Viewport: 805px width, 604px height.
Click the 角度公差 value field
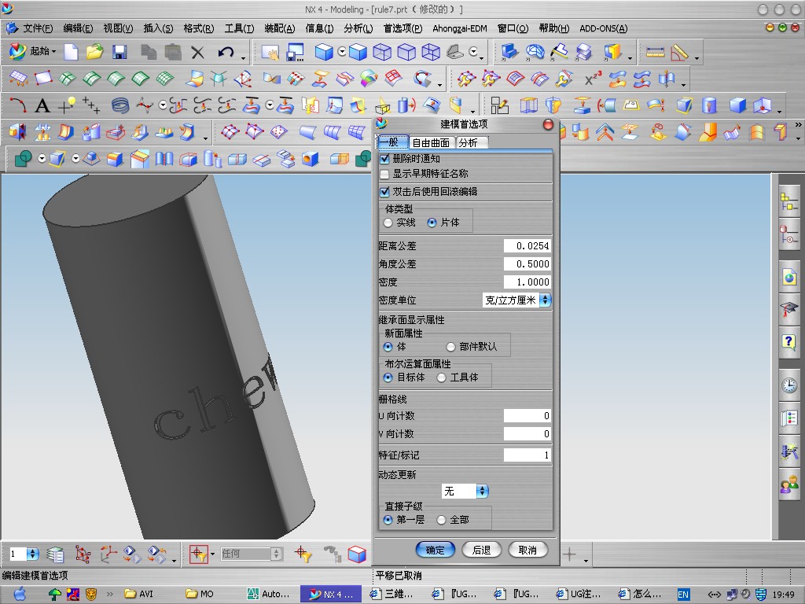(x=527, y=264)
